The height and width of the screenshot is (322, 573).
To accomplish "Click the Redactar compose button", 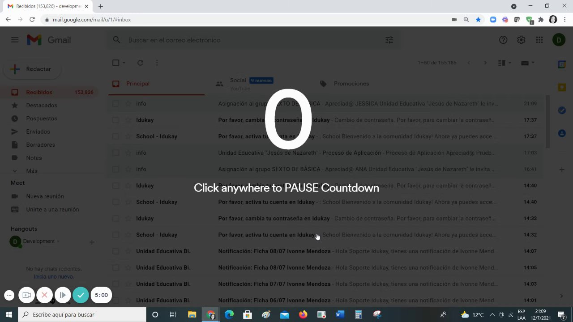I will [x=32, y=69].
